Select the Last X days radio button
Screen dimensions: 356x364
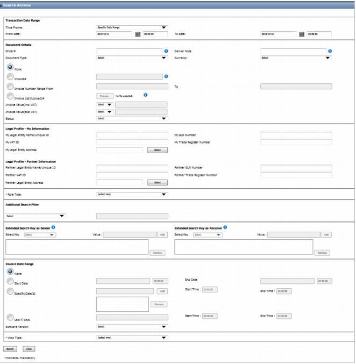coord(10,318)
